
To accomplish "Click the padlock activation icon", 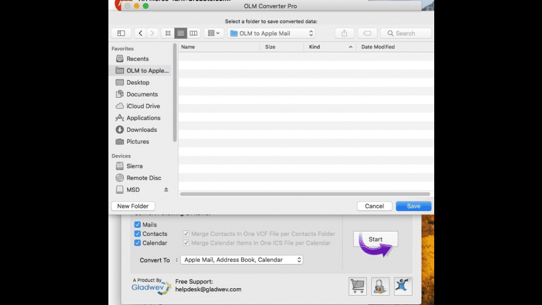I will (x=380, y=286).
